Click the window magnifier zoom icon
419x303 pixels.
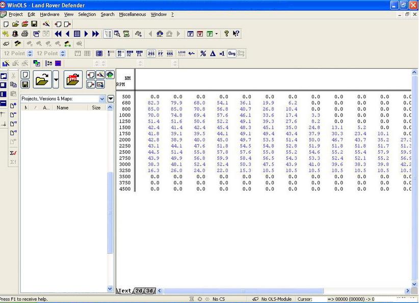point(117,34)
